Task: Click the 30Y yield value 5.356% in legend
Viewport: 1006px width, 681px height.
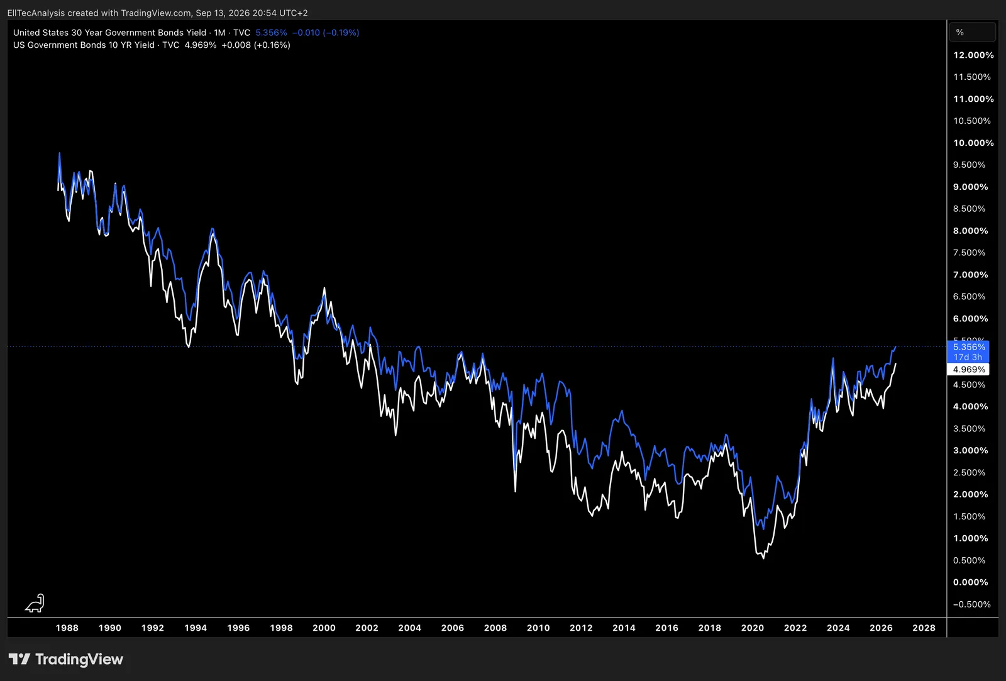Action: point(271,33)
